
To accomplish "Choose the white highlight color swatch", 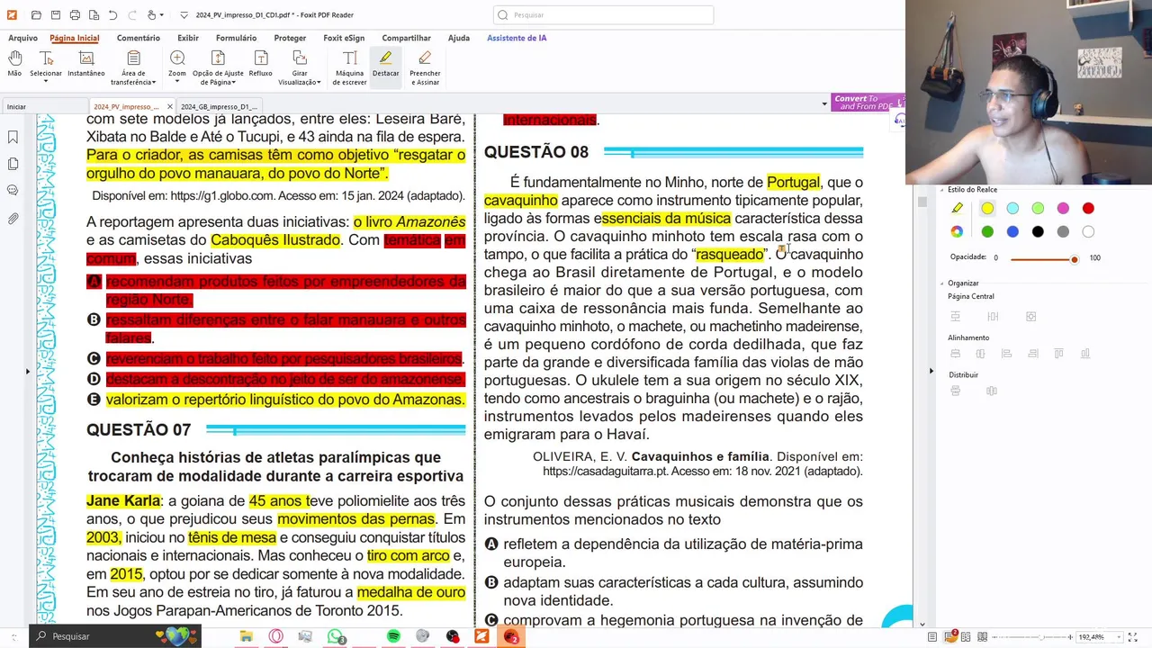I will tap(1088, 232).
